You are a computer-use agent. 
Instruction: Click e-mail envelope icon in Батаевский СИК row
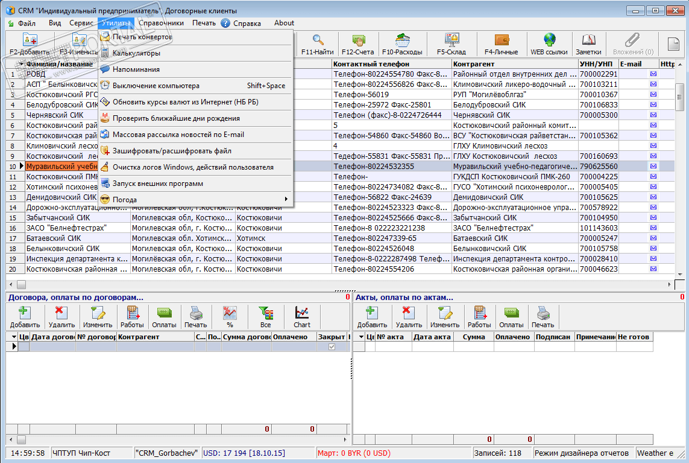coord(653,238)
